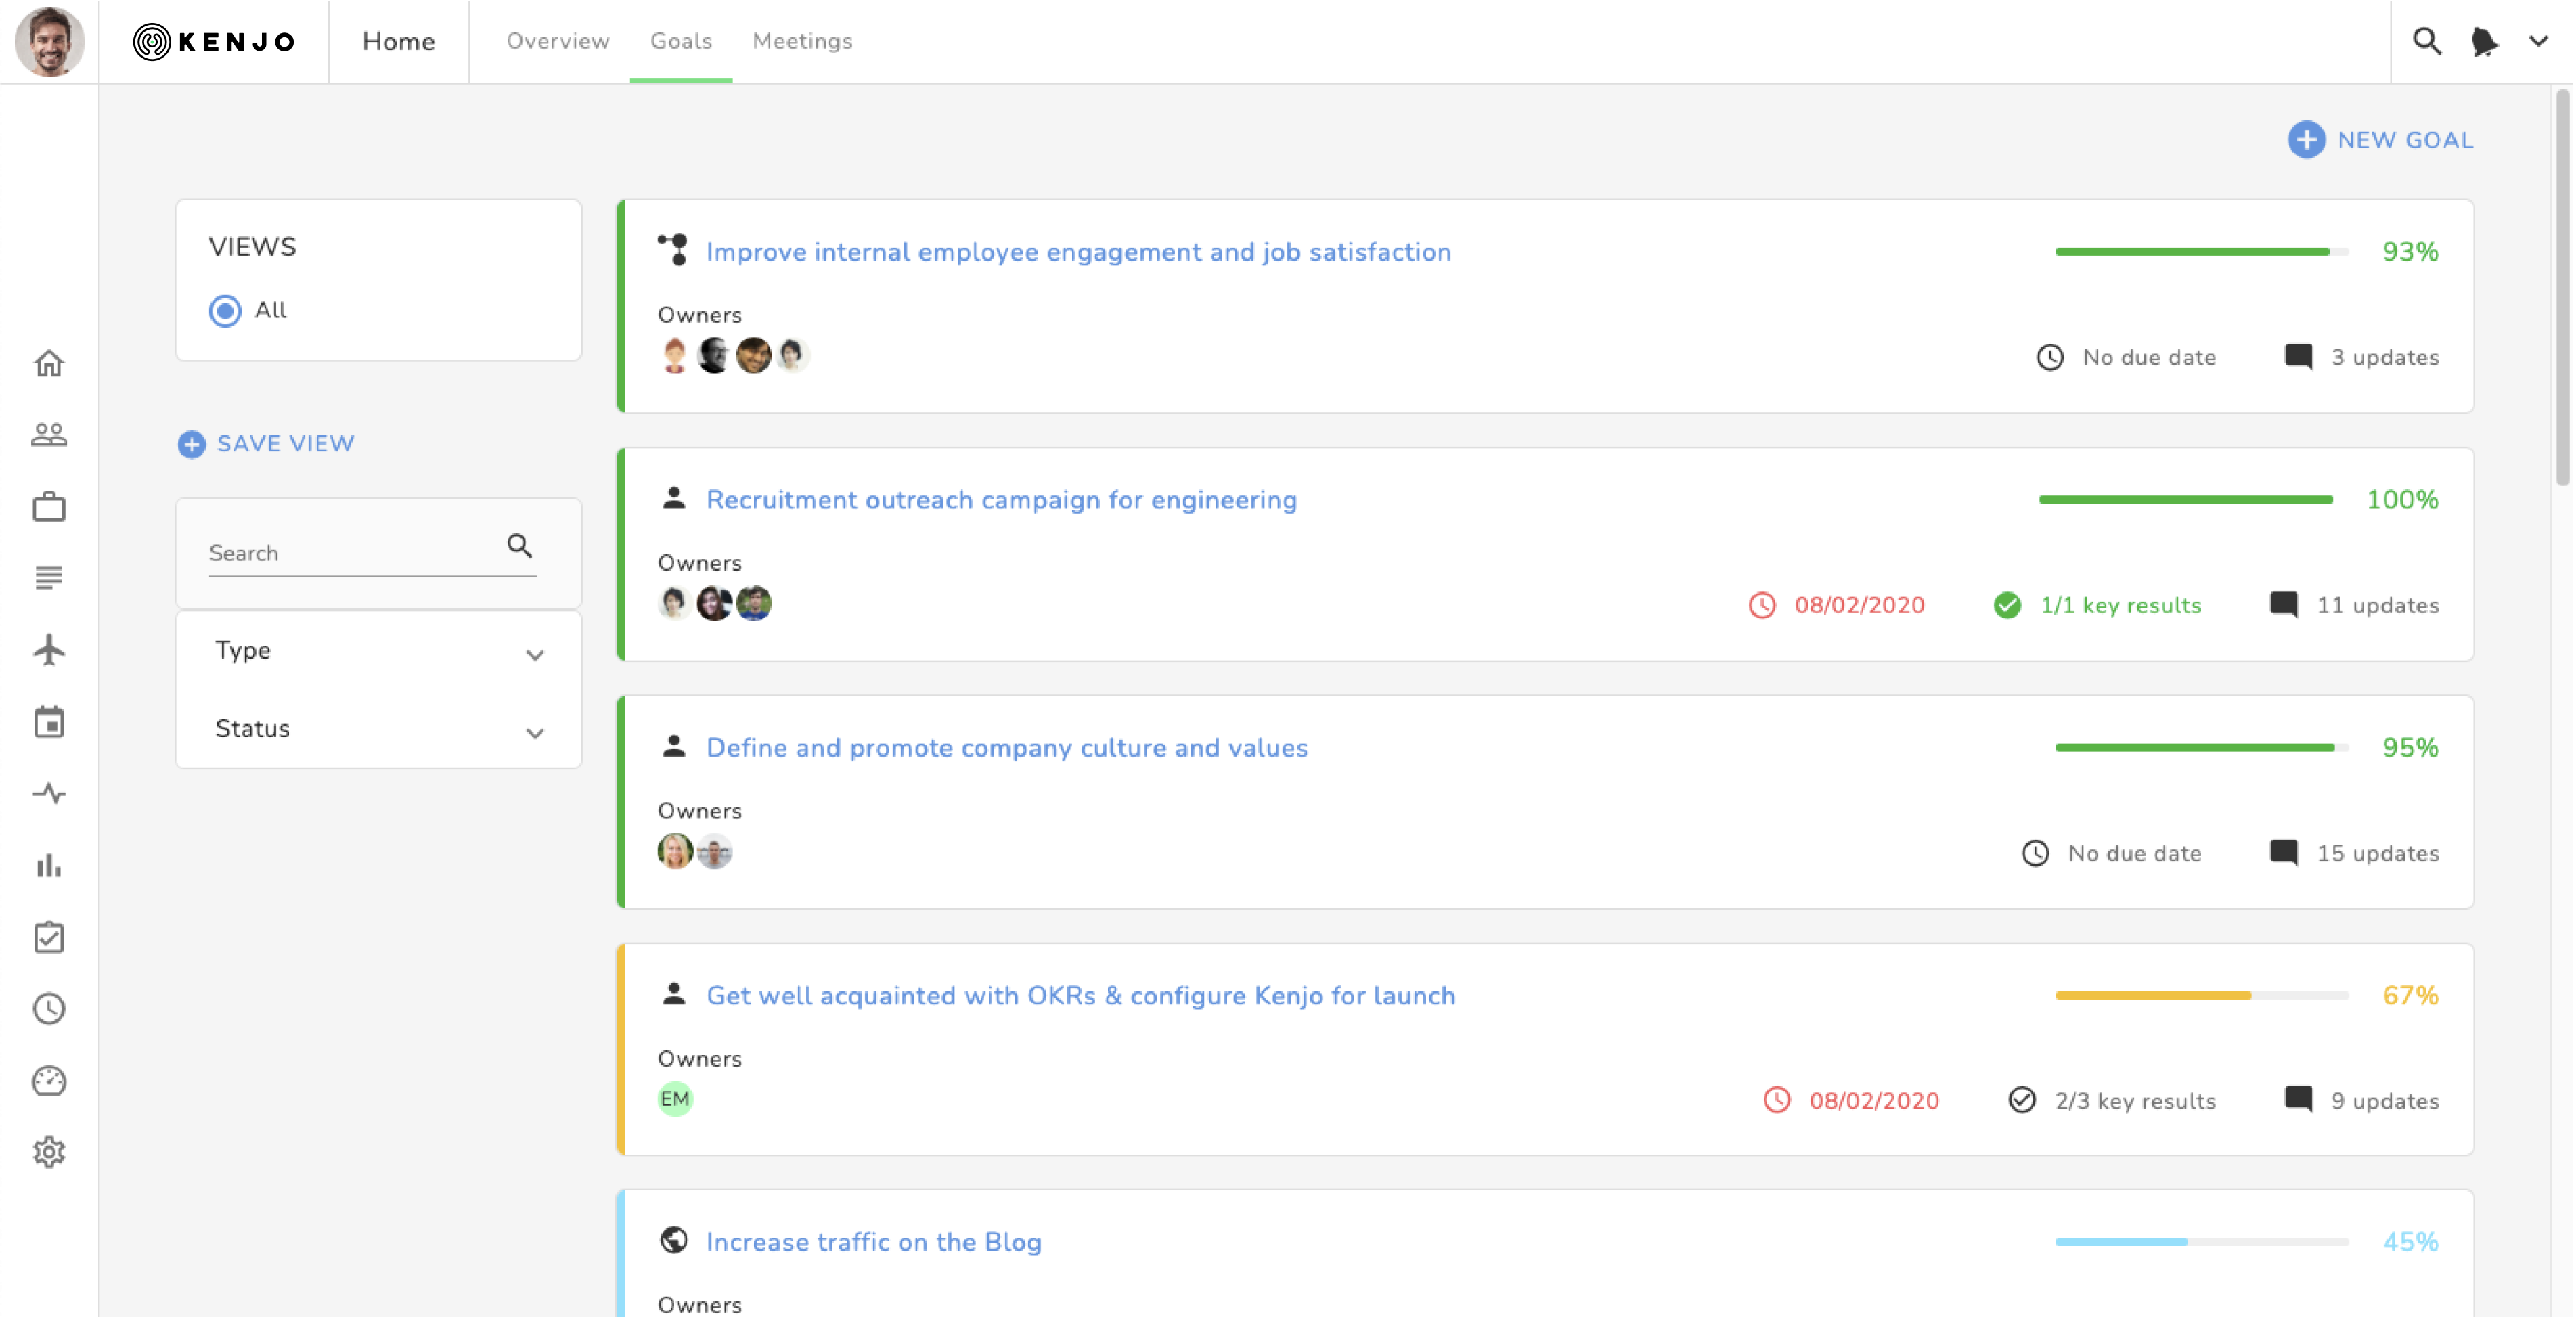
Task: Expand the Status filter dropdown
Action: pyautogui.click(x=378, y=729)
